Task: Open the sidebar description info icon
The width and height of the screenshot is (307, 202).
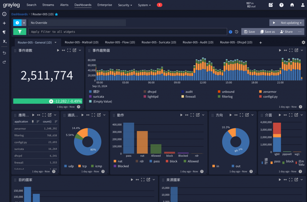Action: point(4,14)
